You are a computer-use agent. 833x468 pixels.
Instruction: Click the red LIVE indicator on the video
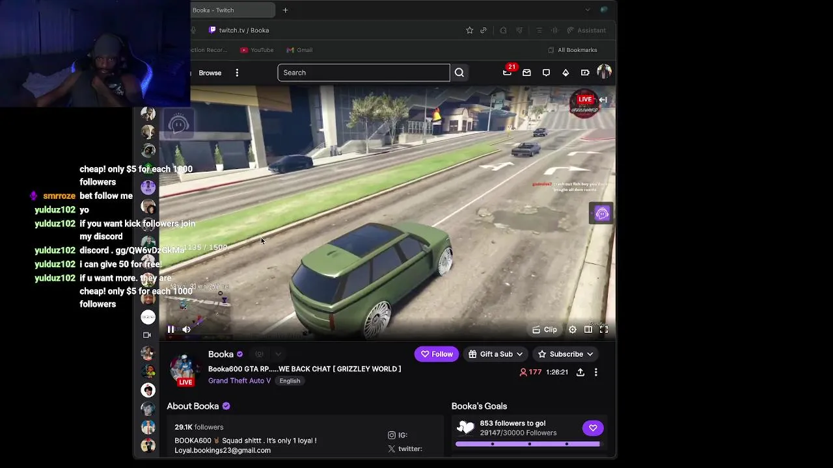pyautogui.click(x=585, y=99)
